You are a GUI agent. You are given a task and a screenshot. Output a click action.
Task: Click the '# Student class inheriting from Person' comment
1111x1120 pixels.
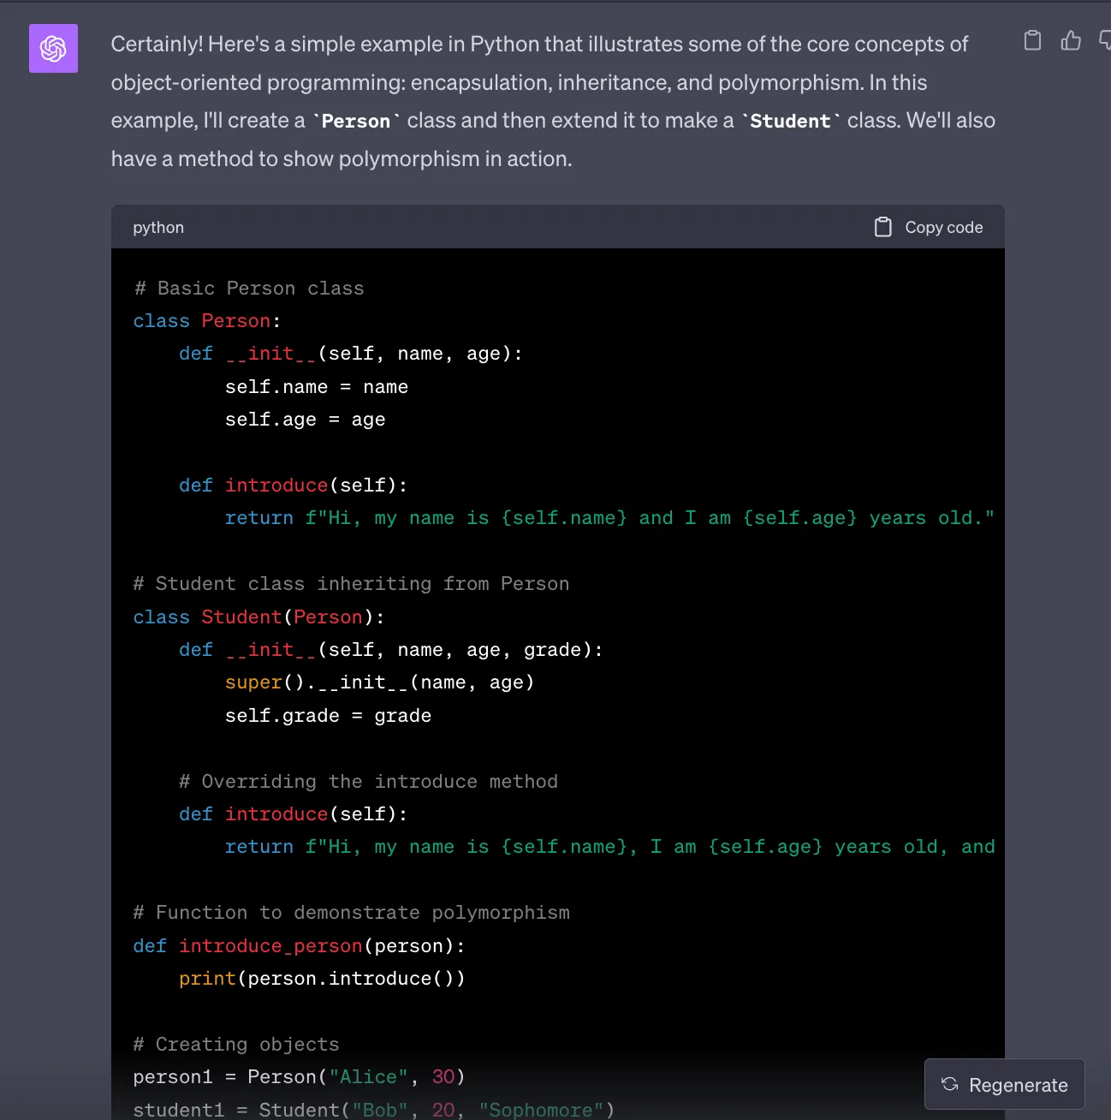352,584
